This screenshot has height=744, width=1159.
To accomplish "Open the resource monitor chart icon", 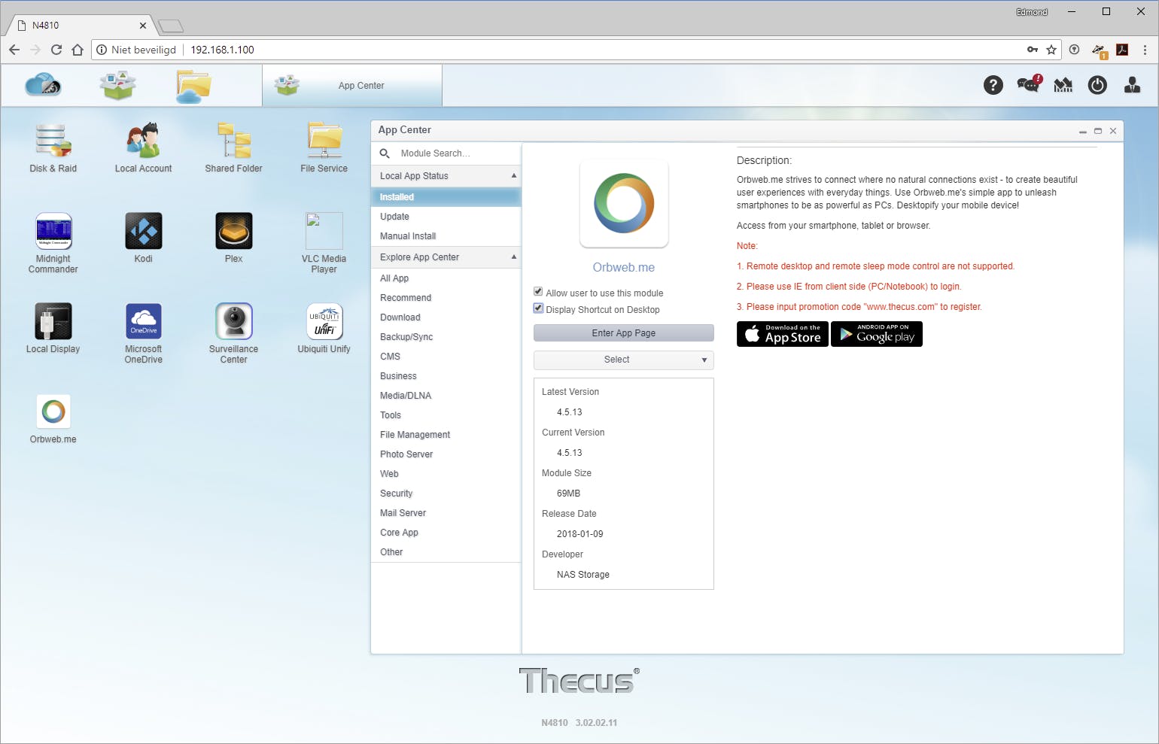I will click(x=1063, y=85).
